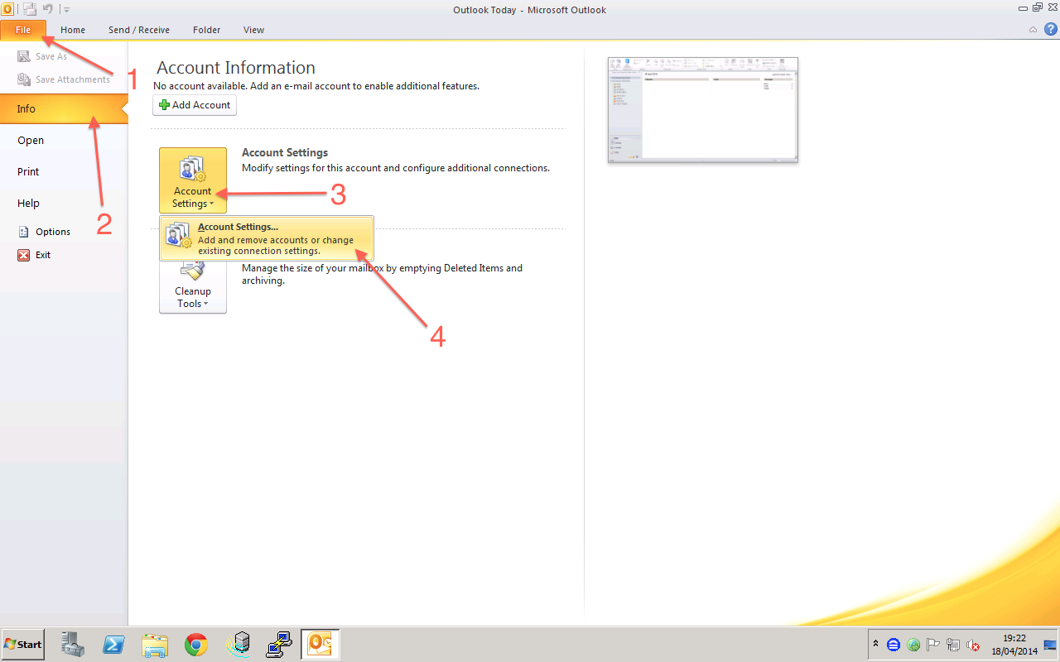Click the remote connection computers icon in taskbar

[279, 644]
